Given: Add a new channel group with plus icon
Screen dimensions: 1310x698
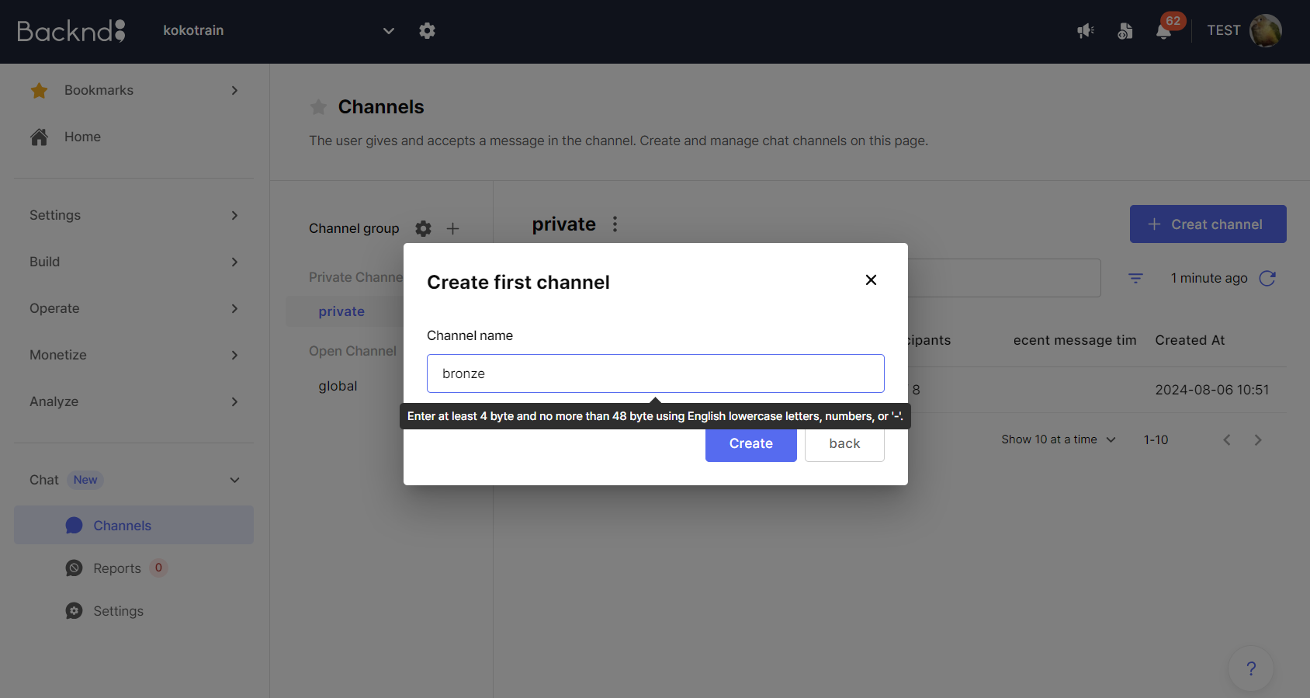Looking at the screenshot, I should pos(453,228).
